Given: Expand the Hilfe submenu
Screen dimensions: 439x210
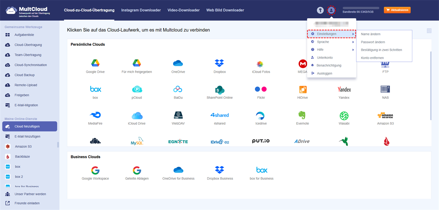Looking at the screenshot, I should tap(331, 49).
